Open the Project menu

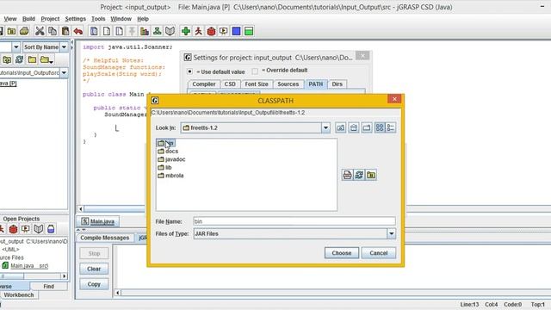pos(50,19)
